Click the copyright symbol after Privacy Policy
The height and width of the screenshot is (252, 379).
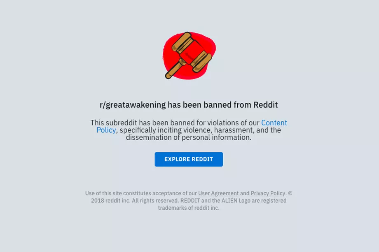point(290,193)
